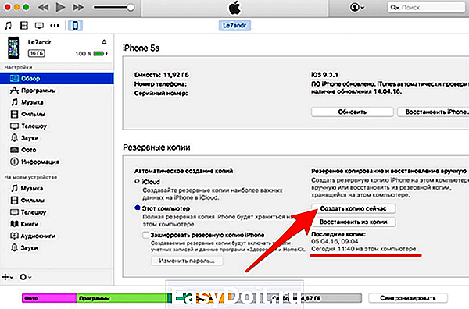Click the Емкость 11,92 ГБ text
Viewport: 469px width, 309px height.
pyautogui.click(x=162, y=75)
